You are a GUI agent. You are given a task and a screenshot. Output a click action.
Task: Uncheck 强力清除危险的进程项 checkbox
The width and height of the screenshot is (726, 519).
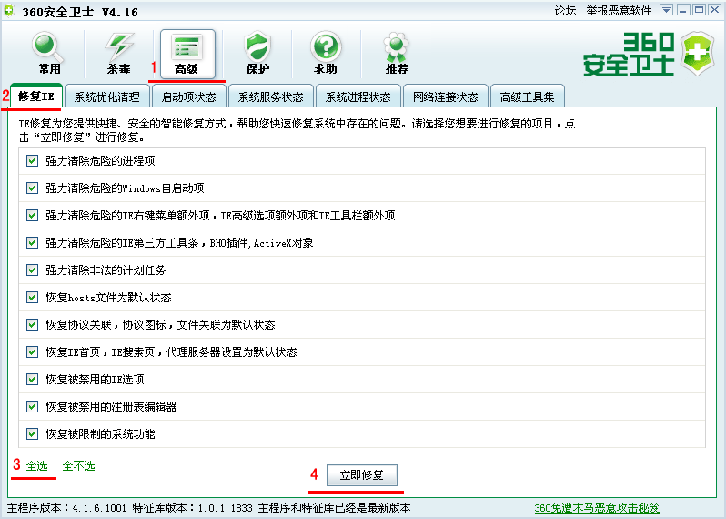33,160
